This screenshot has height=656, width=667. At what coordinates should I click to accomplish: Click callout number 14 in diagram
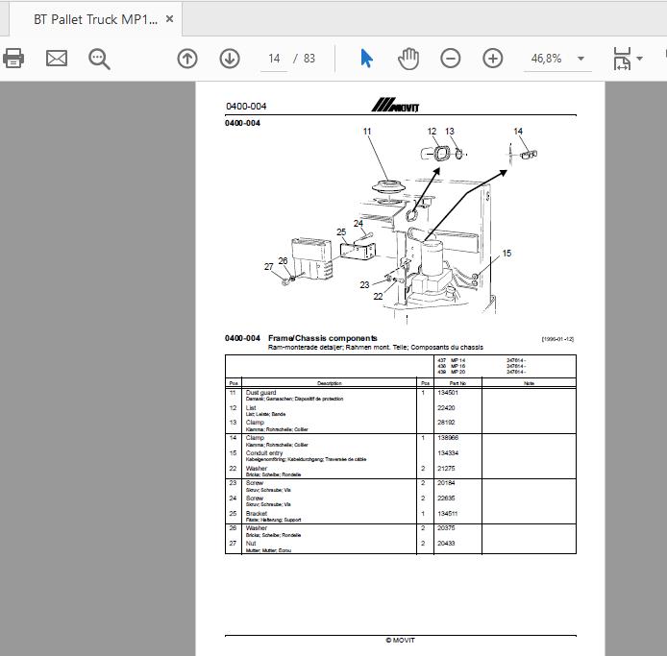coord(518,132)
